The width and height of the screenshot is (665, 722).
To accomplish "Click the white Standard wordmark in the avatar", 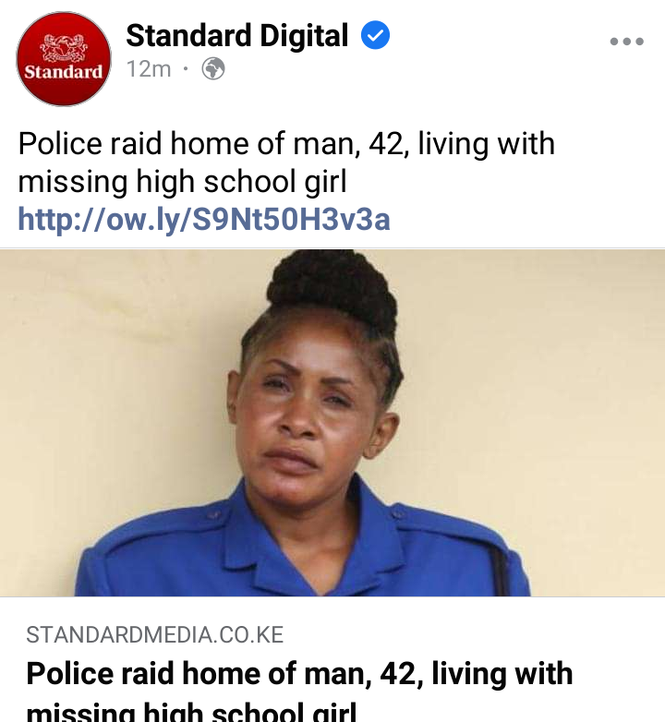I will point(64,72).
